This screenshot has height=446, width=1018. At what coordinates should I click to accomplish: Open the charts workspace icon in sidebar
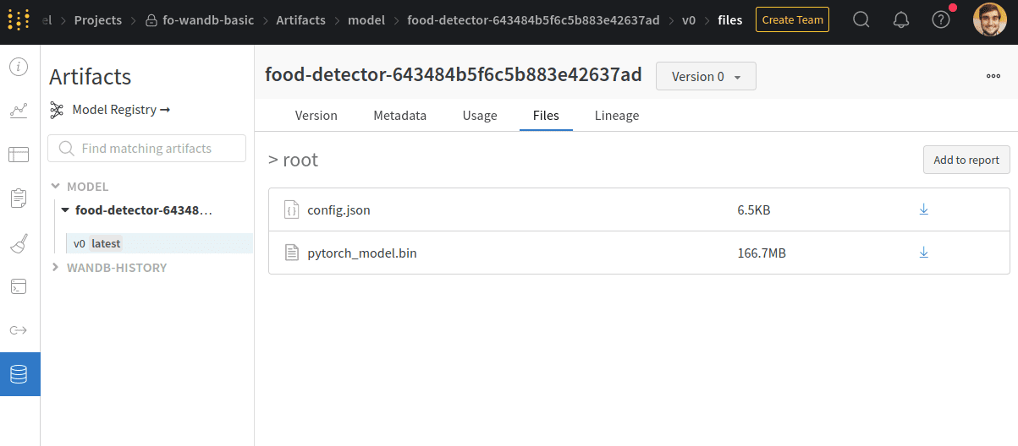[19, 110]
